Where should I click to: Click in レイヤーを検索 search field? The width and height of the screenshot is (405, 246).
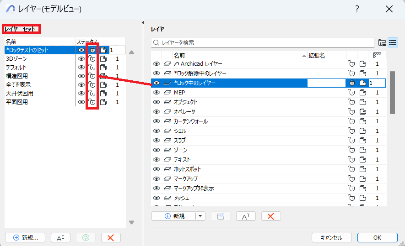(x=263, y=42)
